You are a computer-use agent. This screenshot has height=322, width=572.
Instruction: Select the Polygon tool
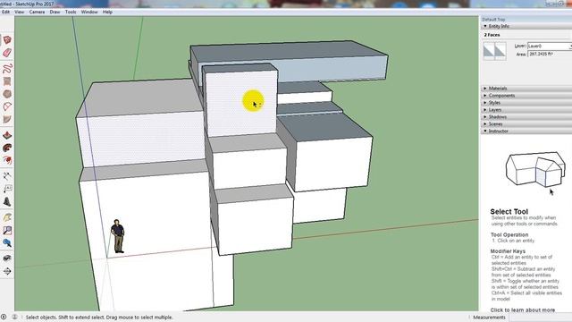[x=7, y=94]
